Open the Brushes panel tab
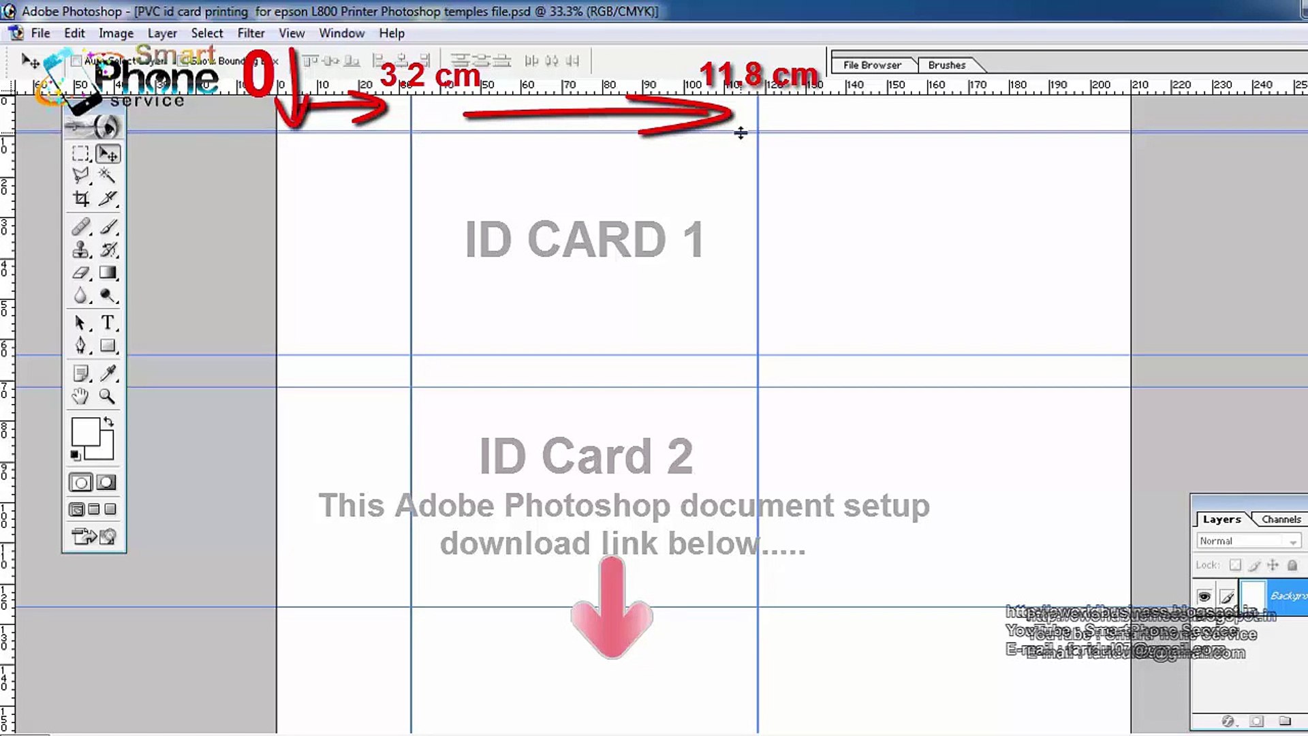The height and width of the screenshot is (736, 1308). [x=947, y=65]
